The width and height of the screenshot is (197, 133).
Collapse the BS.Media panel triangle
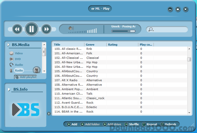(8, 45)
